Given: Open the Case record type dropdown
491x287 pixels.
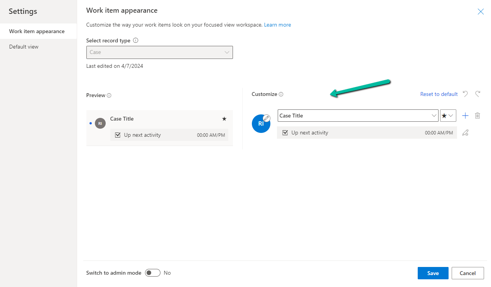Looking at the screenshot, I should point(159,52).
